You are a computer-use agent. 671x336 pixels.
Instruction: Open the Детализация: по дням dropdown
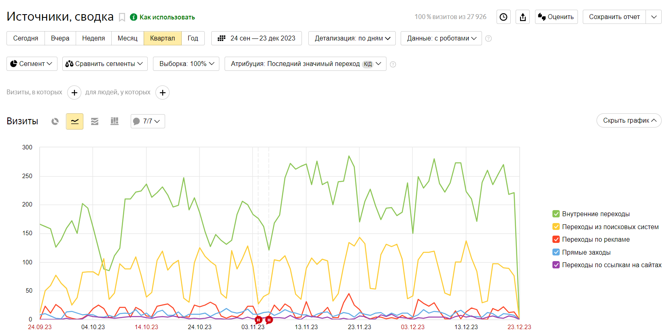click(352, 38)
